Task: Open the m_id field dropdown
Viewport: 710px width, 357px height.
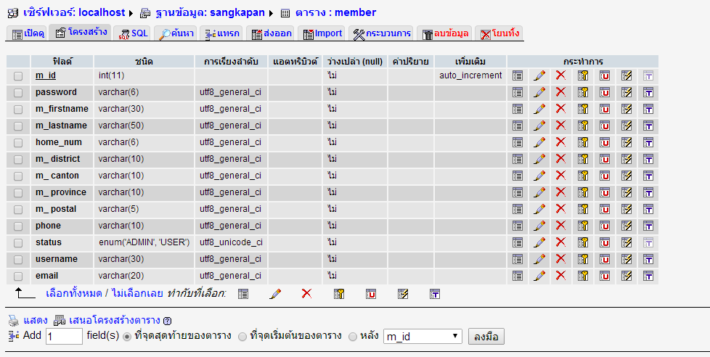Action: pos(423,337)
